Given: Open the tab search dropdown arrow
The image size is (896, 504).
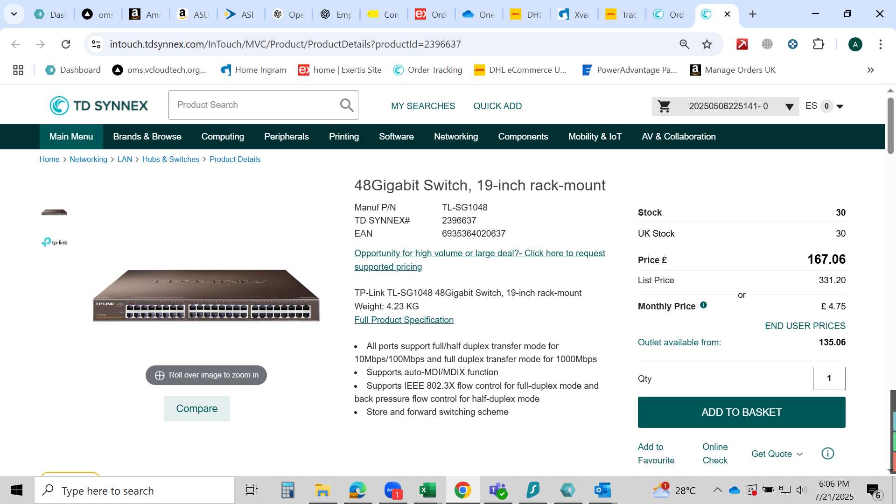Looking at the screenshot, I should pos(14,14).
